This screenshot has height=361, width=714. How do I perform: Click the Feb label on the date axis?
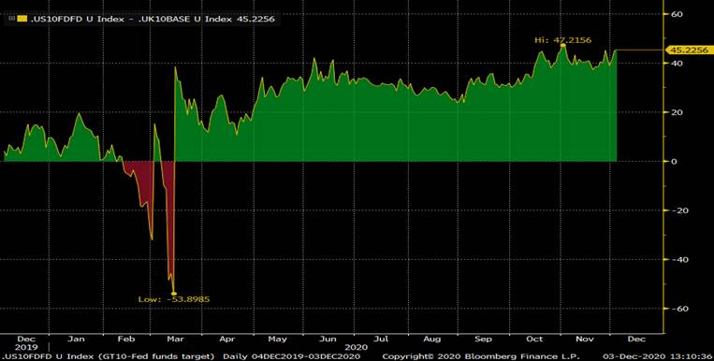point(126,339)
